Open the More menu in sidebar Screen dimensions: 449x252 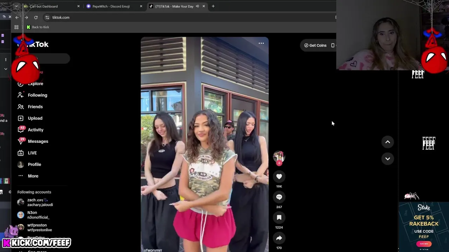click(x=33, y=176)
